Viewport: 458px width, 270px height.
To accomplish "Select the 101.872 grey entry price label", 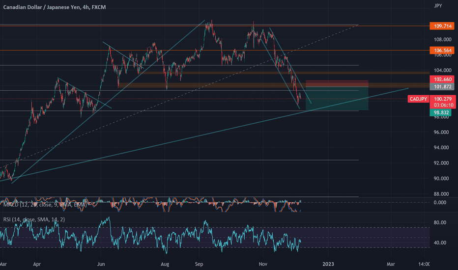I will [442, 86].
